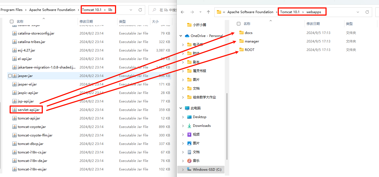Click the tomcat-dbcp.jar file icon

(15, 144)
